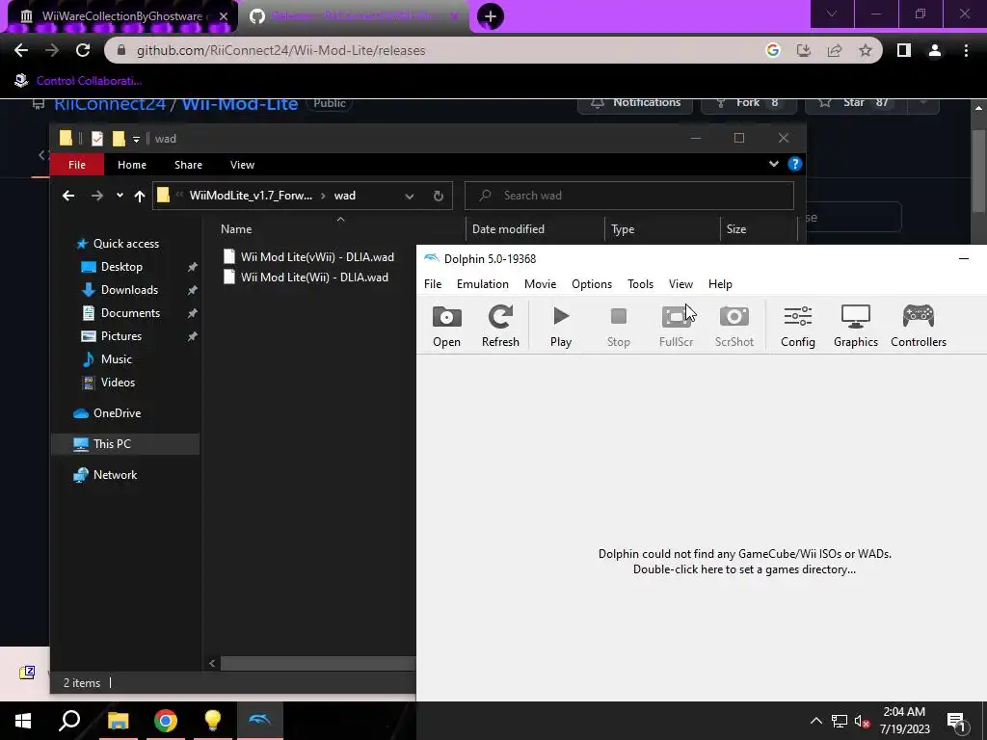Image resolution: width=987 pixels, height=740 pixels.
Task: Open the Tools menu in Dolphin
Action: 640,284
